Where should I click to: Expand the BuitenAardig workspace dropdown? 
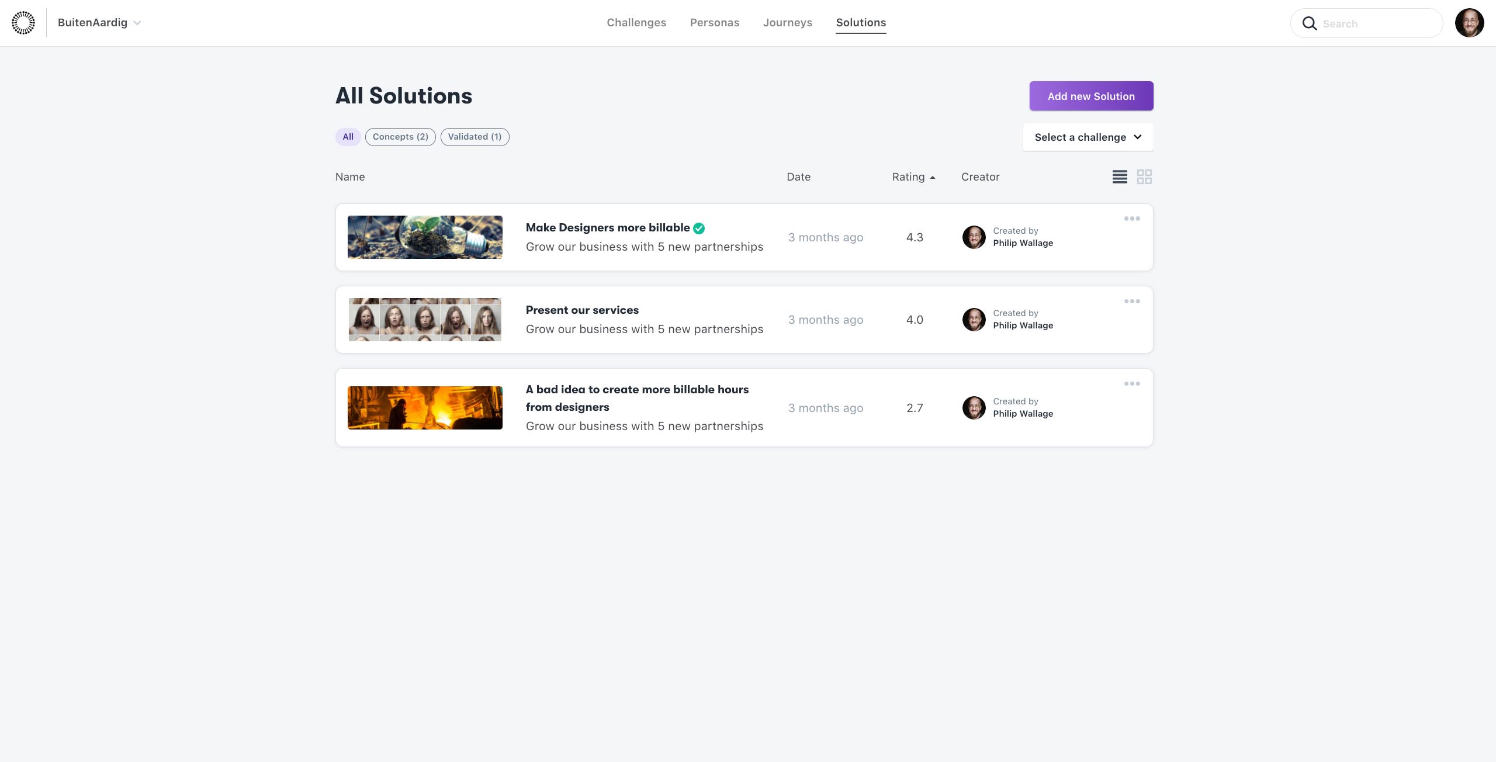[99, 23]
